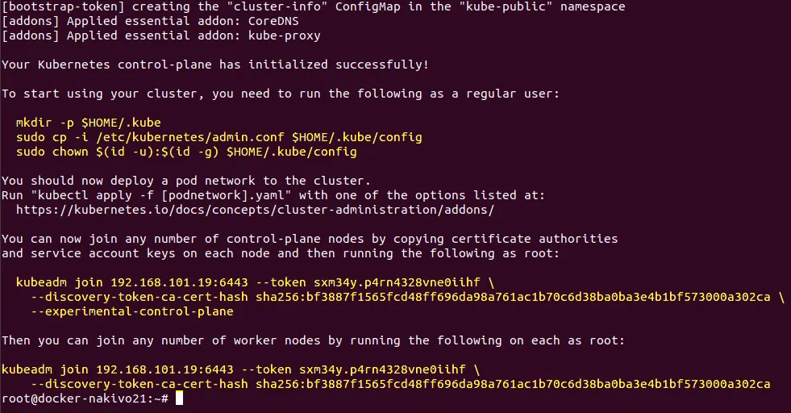
Task: Click the "sudo chown" config command line
Action: coord(185,152)
